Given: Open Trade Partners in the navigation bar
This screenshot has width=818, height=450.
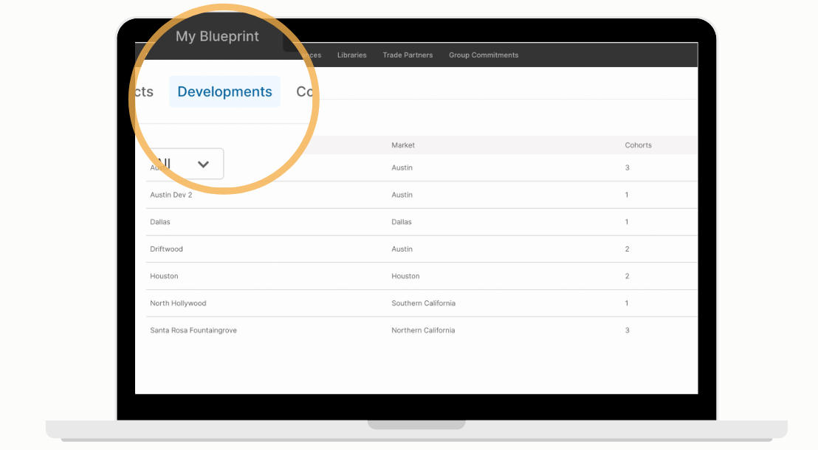Looking at the screenshot, I should [408, 55].
